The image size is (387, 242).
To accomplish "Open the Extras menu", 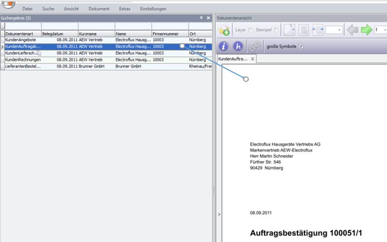I will pos(125,9).
